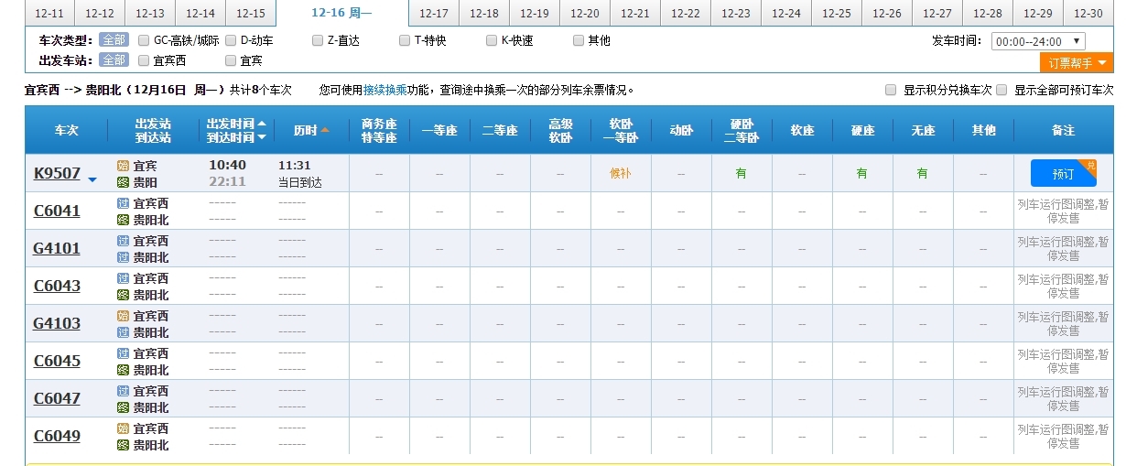Click the 始 origin icon in the G4103 row
The width and height of the screenshot is (1126, 466).
(123, 316)
